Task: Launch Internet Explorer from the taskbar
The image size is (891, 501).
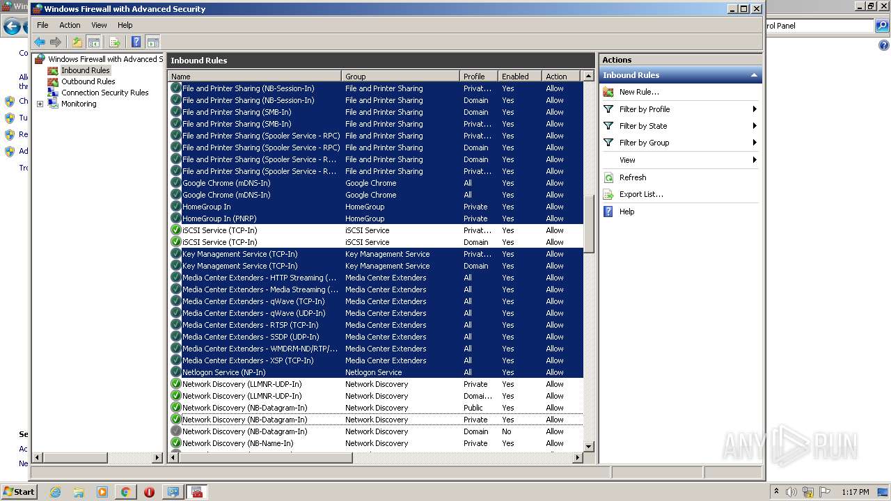Action: (x=55, y=492)
